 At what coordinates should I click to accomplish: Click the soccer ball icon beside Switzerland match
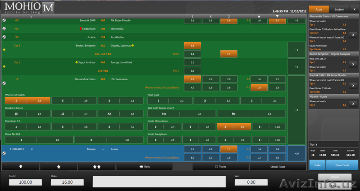coord(4,28)
